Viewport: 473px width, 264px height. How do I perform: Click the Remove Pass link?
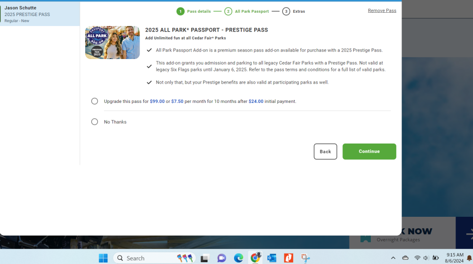coord(382,10)
